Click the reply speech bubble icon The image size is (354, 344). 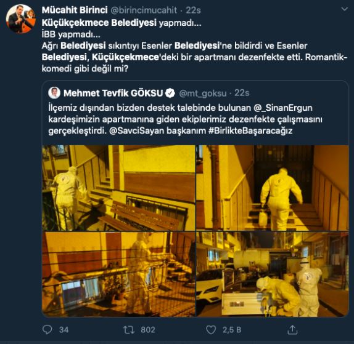[47, 330]
